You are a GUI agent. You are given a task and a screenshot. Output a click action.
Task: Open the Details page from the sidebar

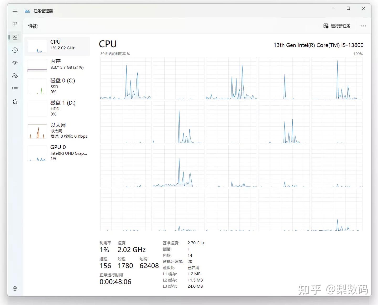tap(15, 89)
